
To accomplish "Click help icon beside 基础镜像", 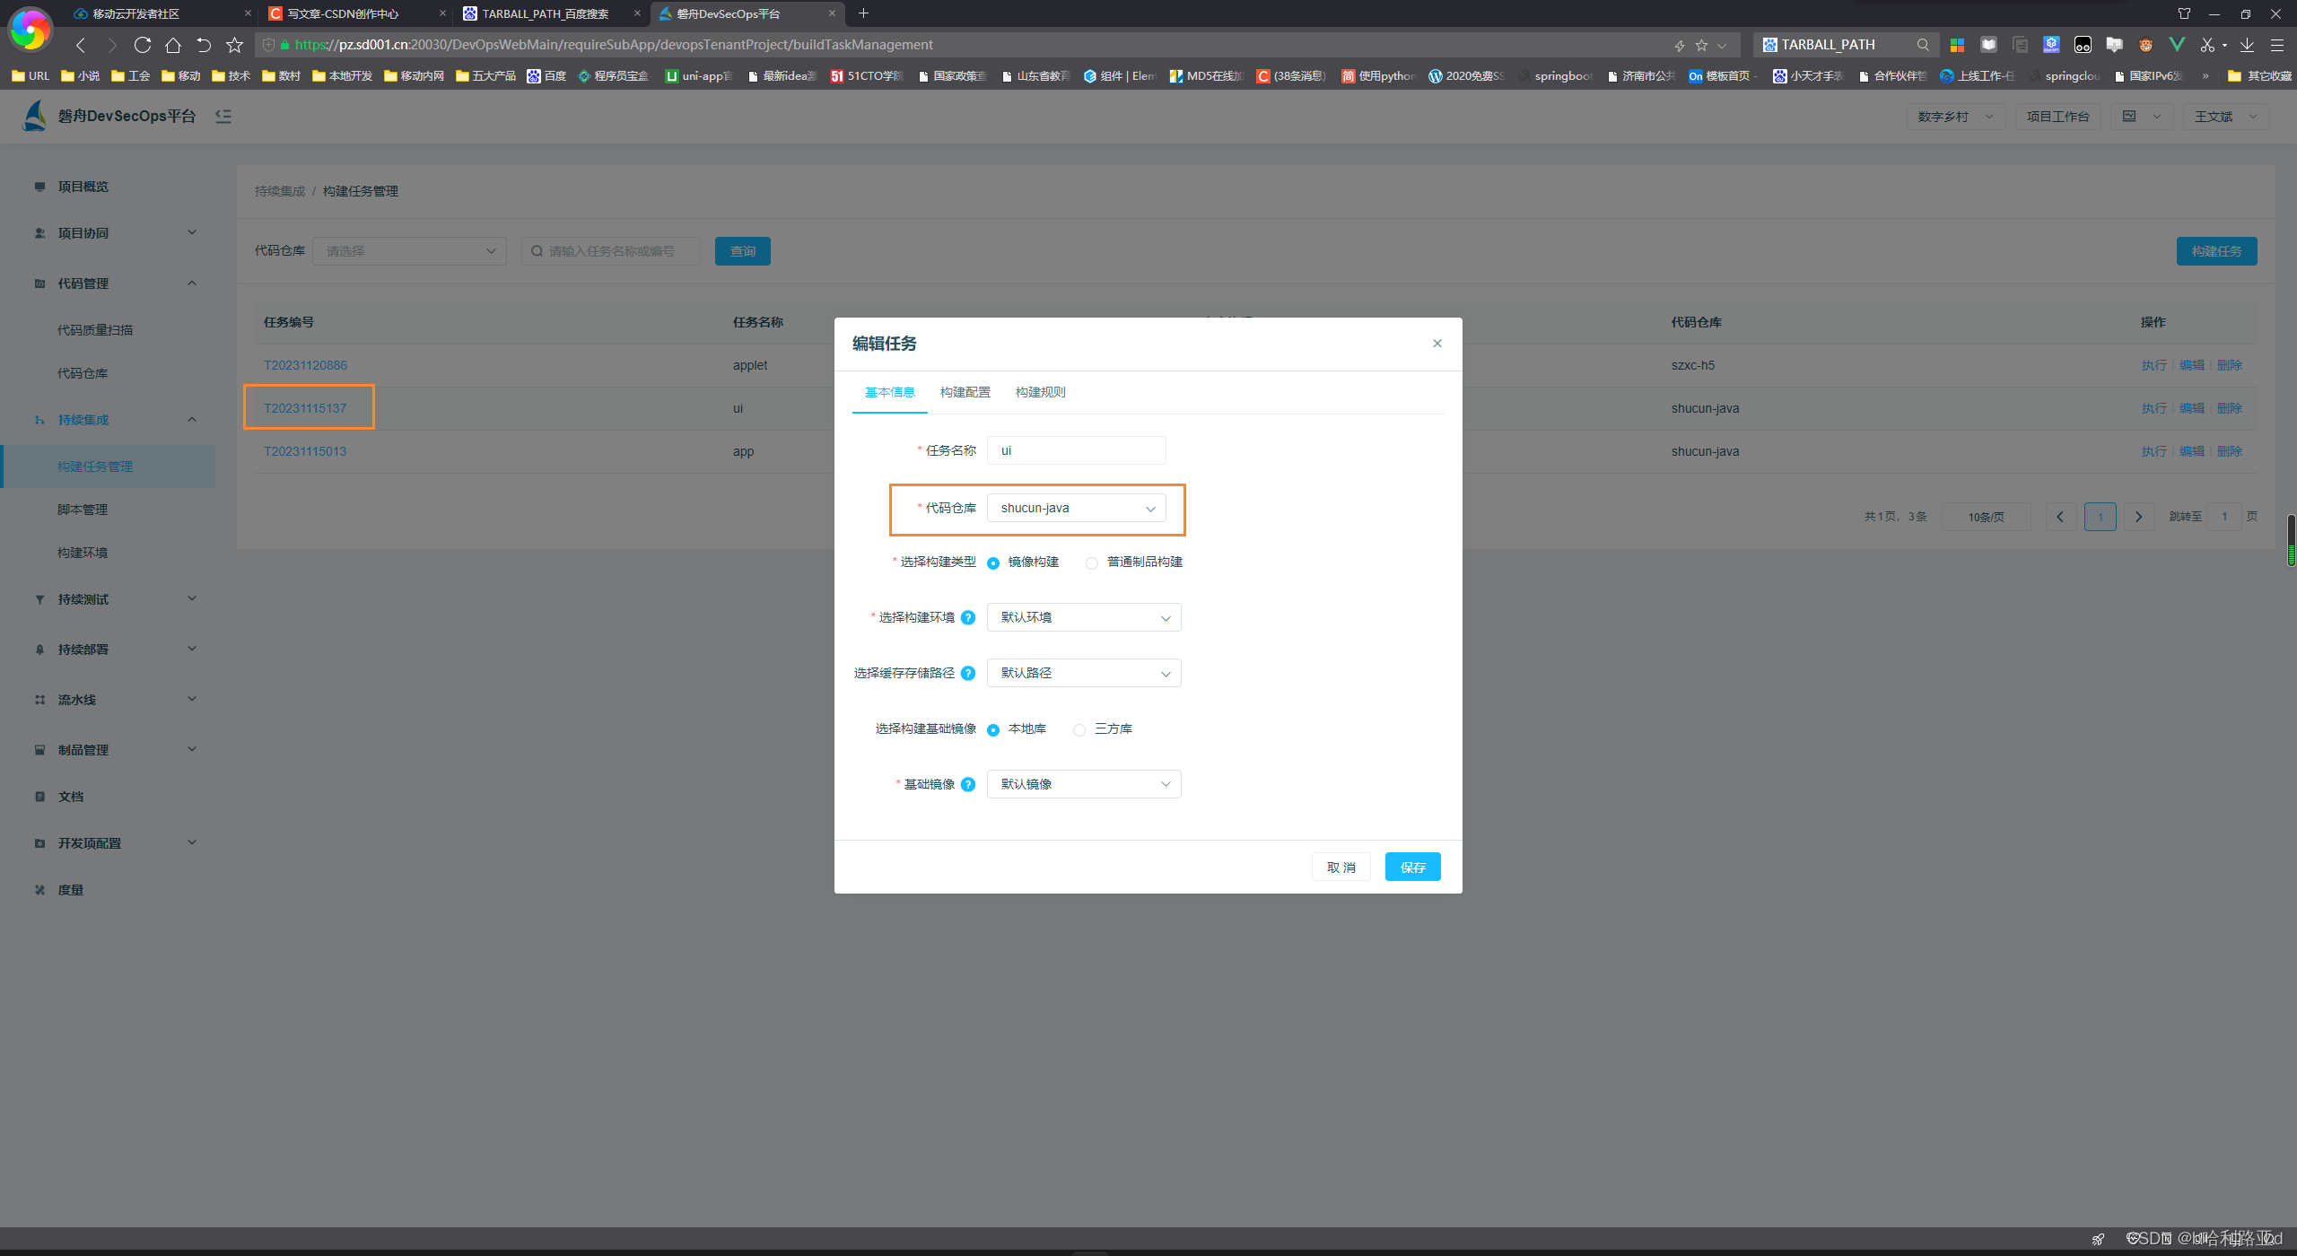I will (968, 784).
